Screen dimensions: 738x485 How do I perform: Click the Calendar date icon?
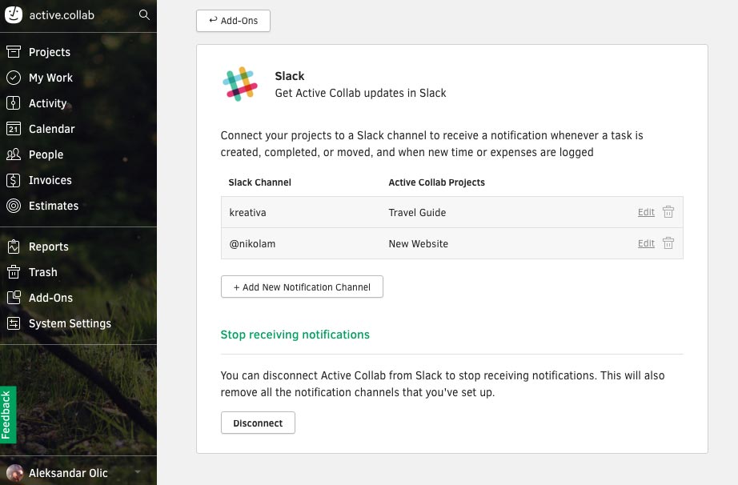(14, 128)
